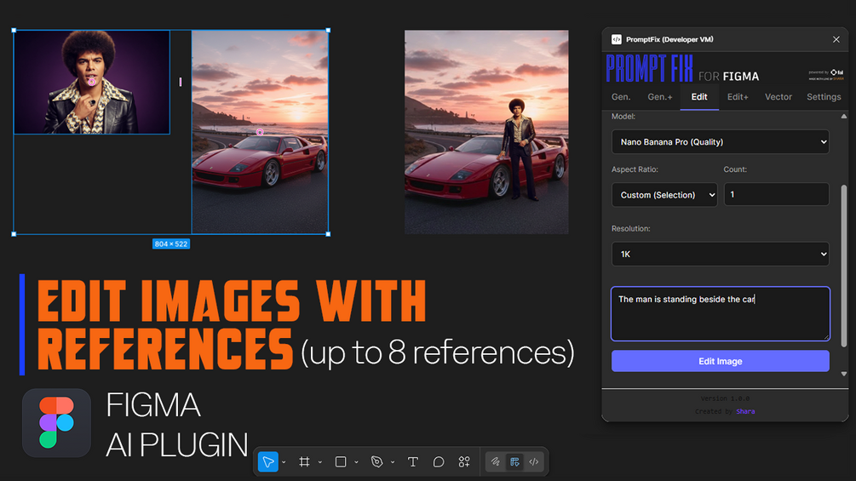Select the Comment tool
856x481 pixels.
[x=439, y=462]
